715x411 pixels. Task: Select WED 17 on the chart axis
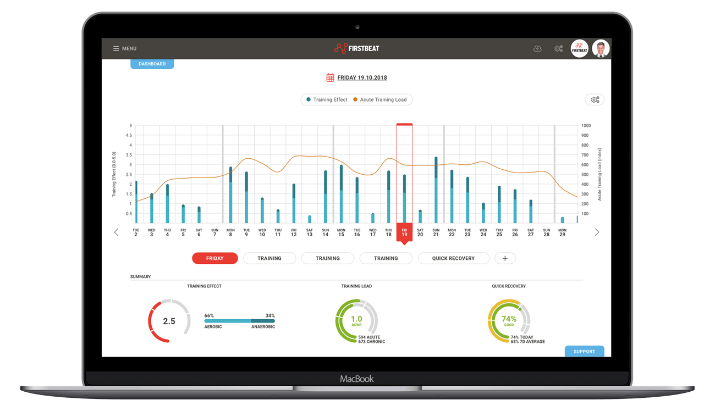[373, 232]
